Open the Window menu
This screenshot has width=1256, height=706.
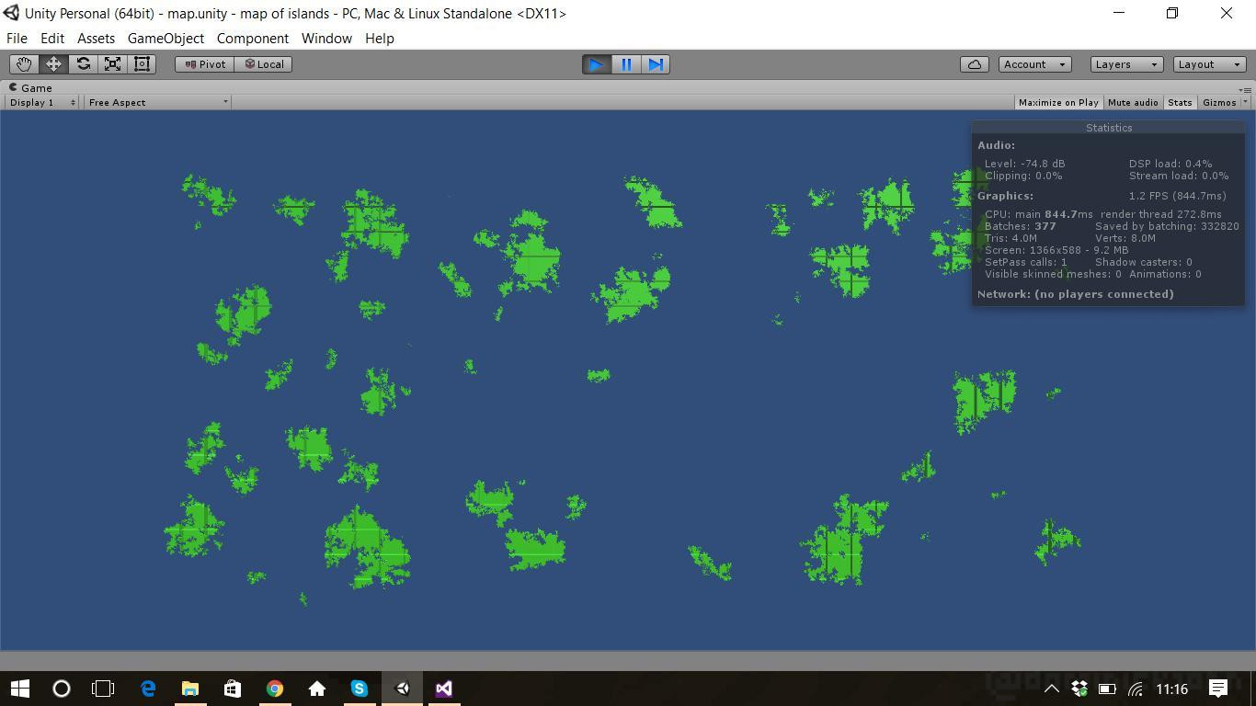click(326, 39)
